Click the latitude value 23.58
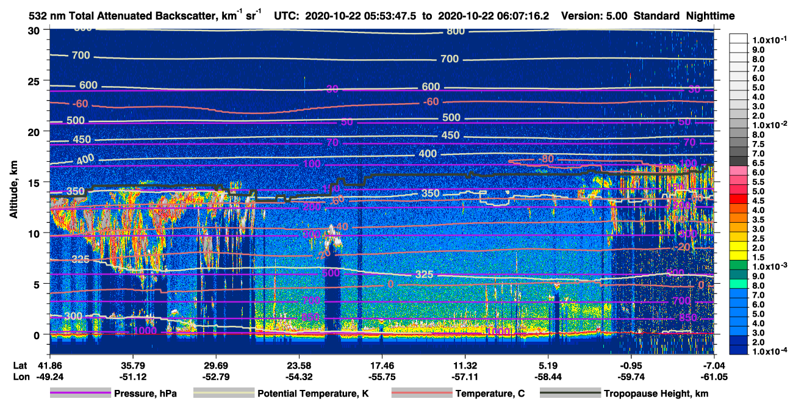The width and height of the screenshot is (793, 407). point(298,365)
